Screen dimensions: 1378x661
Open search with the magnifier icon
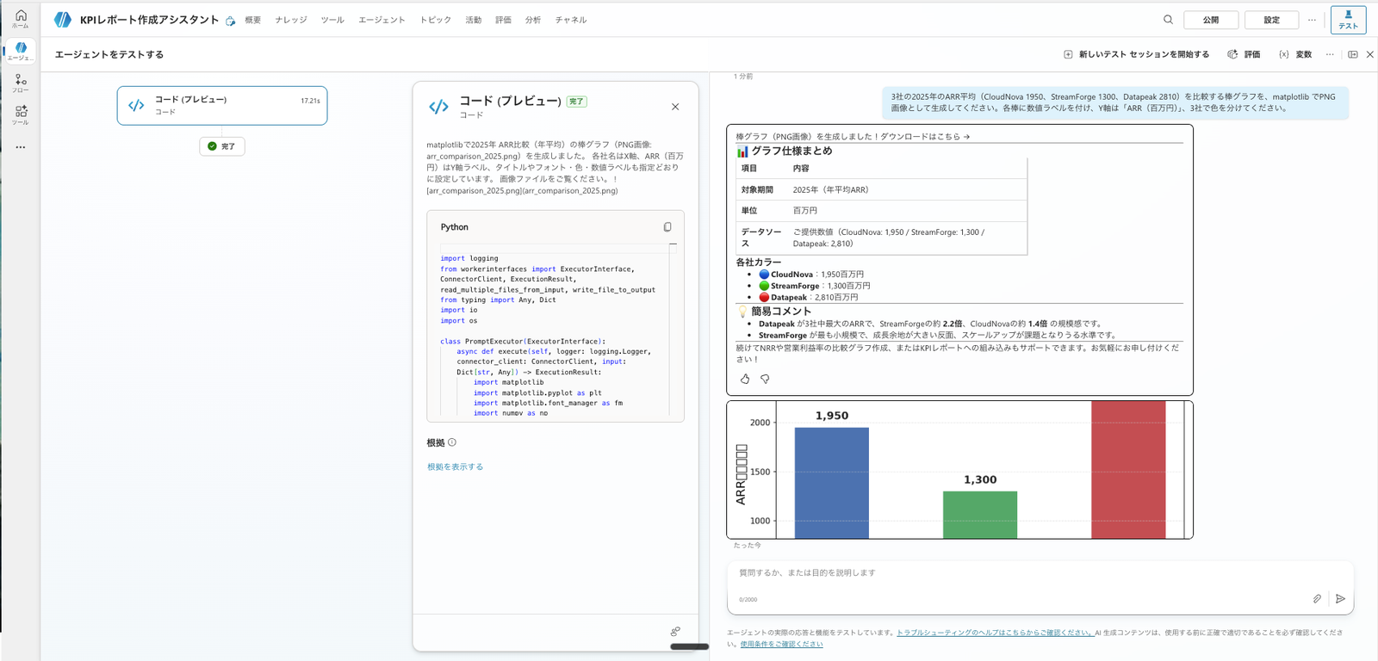[x=1168, y=20]
